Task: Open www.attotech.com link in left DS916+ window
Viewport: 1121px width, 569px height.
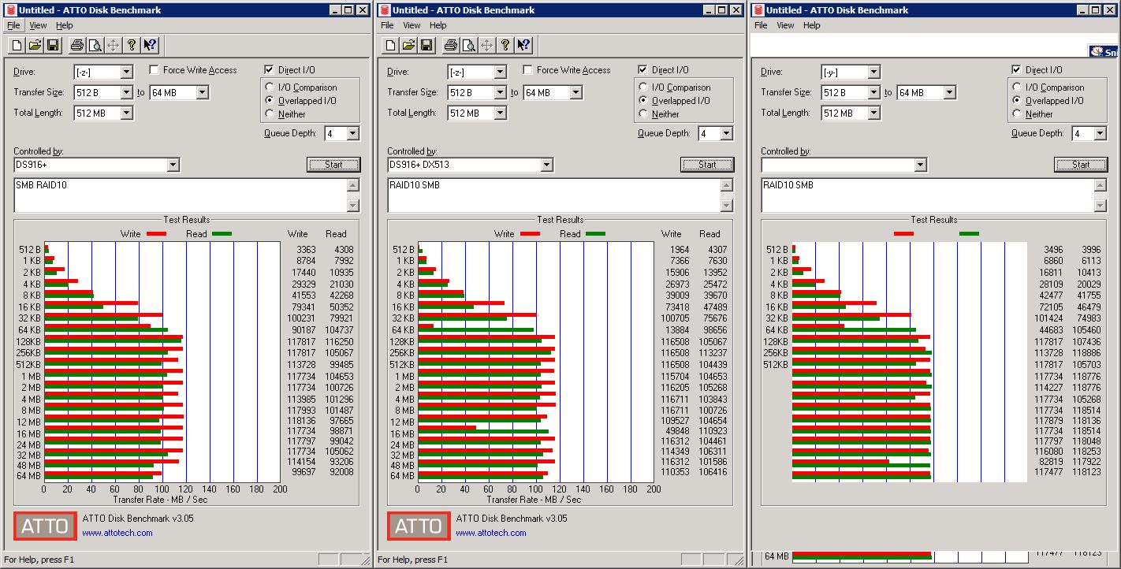Action: (117, 533)
